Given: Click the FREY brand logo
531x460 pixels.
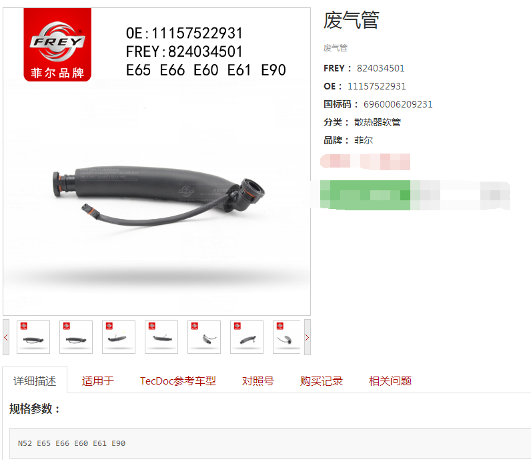Looking at the screenshot, I should click(x=57, y=45).
